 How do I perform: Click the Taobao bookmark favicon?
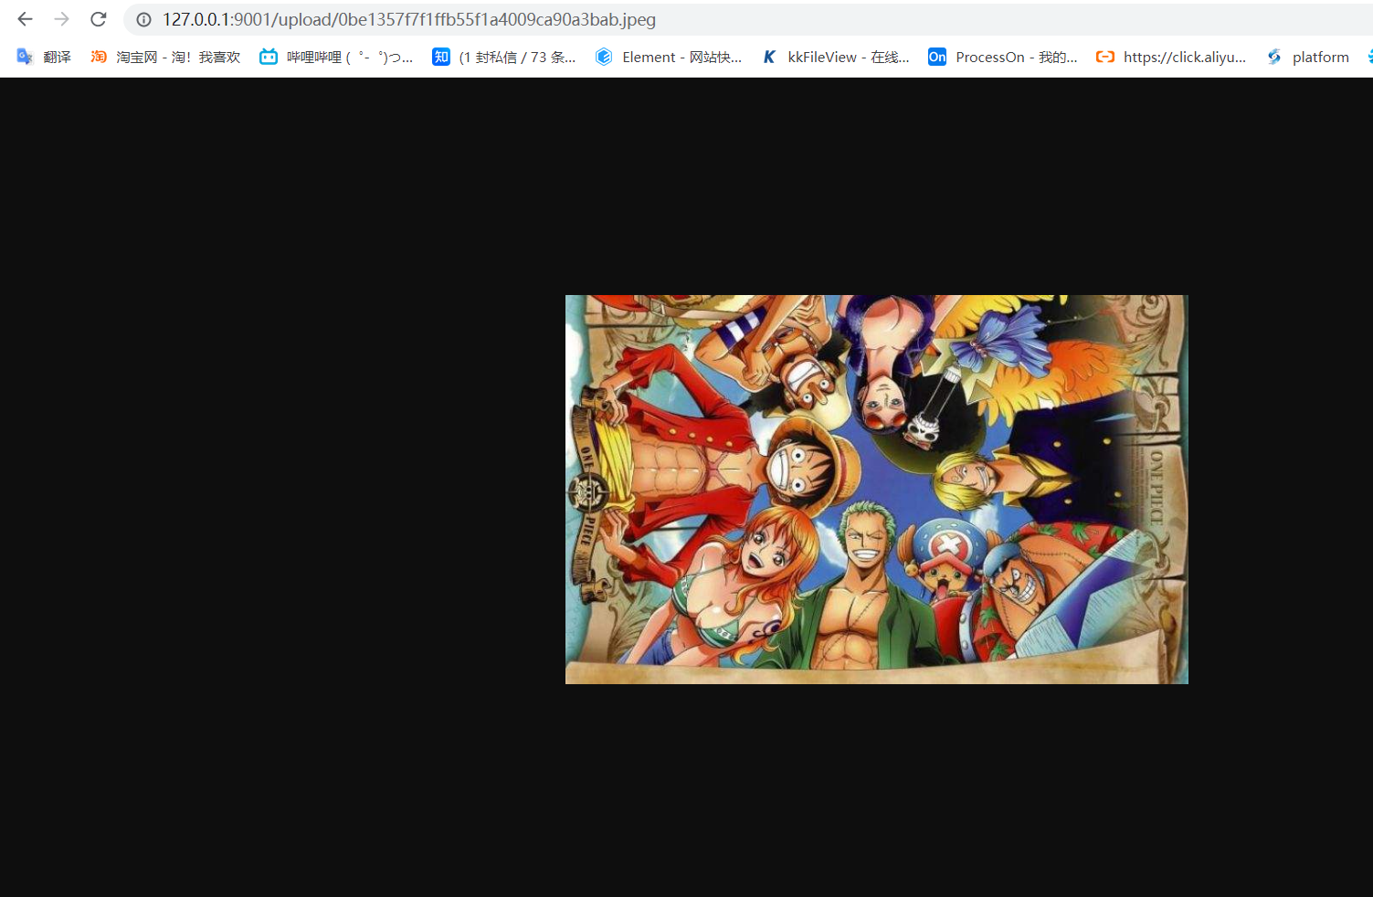click(99, 57)
